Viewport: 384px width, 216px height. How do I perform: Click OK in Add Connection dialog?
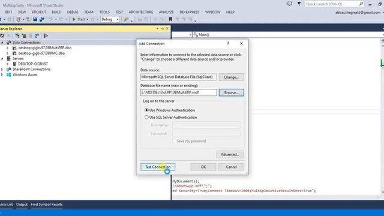tap(203, 167)
